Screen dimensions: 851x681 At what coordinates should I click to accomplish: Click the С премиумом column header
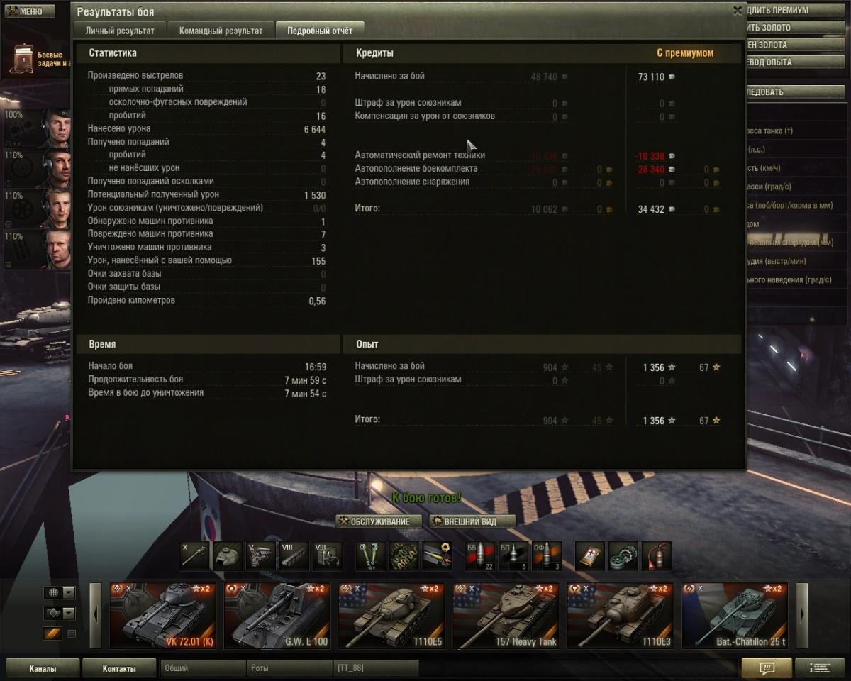point(685,53)
